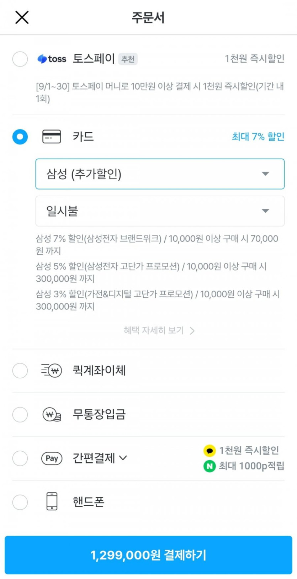Select the 무통장입금 radio button
The width and height of the screenshot is (297, 579).
point(20,415)
